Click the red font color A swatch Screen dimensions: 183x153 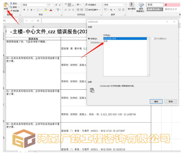(51, 10)
